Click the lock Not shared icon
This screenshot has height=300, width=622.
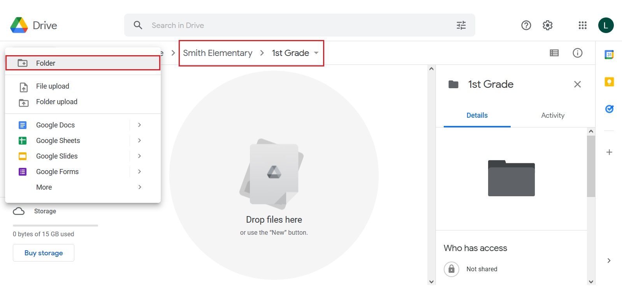[452, 269]
